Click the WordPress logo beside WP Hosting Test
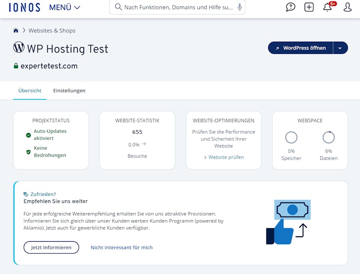Viewport: 360px width, 274px height. pyautogui.click(x=19, y=47)
